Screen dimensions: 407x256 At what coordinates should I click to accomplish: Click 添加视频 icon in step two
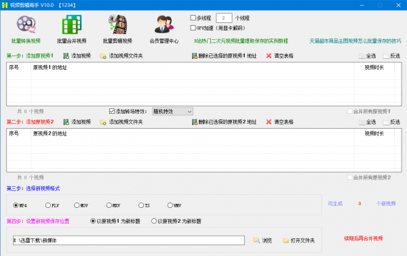click(66, 122)
